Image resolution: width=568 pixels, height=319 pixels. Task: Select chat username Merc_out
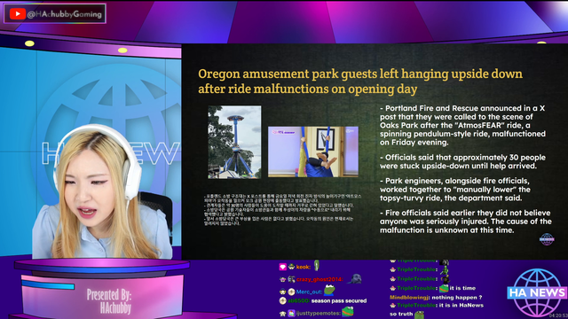[309, 292]
